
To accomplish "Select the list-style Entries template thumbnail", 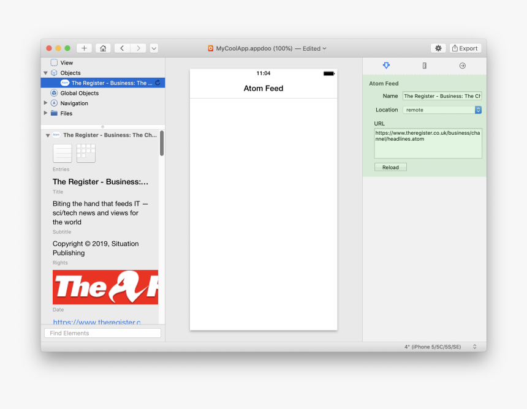I will [x=62, y=153].
